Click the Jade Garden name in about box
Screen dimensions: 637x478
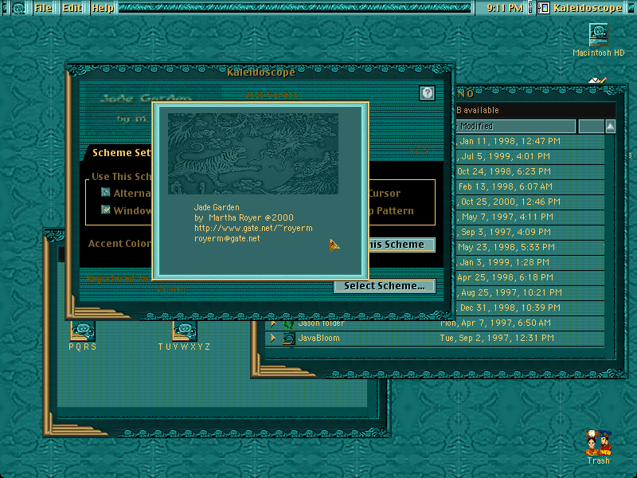(x=217, y=207)
